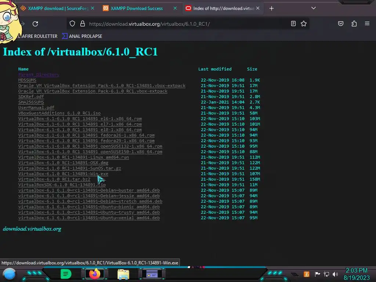This screenshot has width=376, height=282.
Task: Open the green notes app in taskbar
Action: tap(66, 274)
